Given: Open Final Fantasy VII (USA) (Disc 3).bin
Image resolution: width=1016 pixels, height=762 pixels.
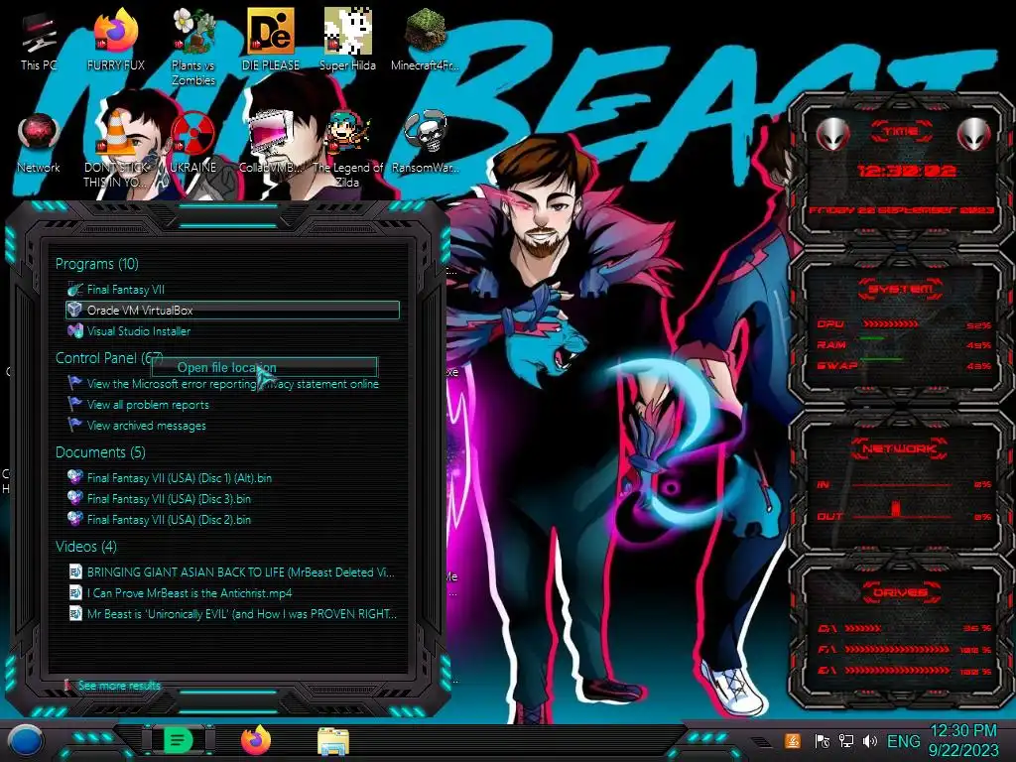Looking at the screenshot, I should pos(232,499).
